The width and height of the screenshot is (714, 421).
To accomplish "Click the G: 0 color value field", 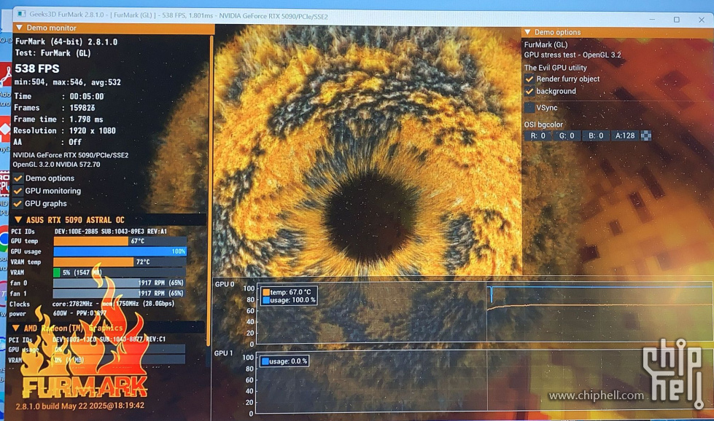I will 567,135.
